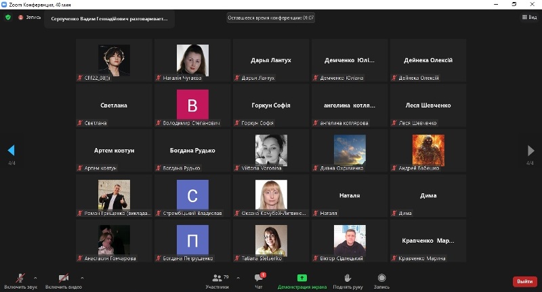Select Светлана participant tile
Screen dimensions: 542x292
(114, 105)
